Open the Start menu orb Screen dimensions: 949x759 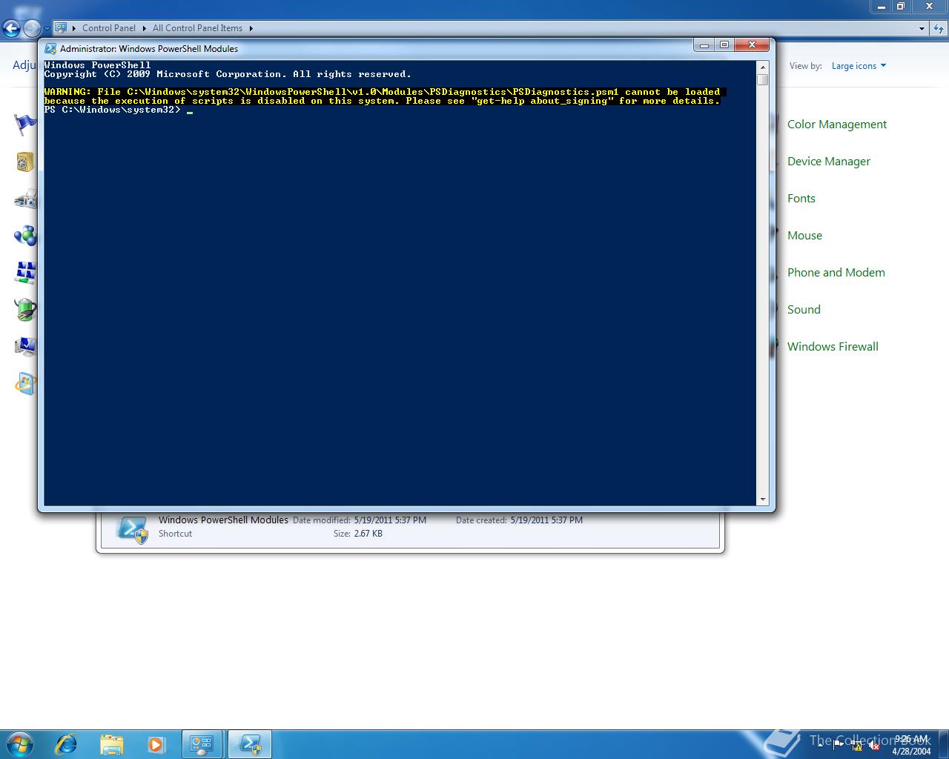tap(20, 743)
